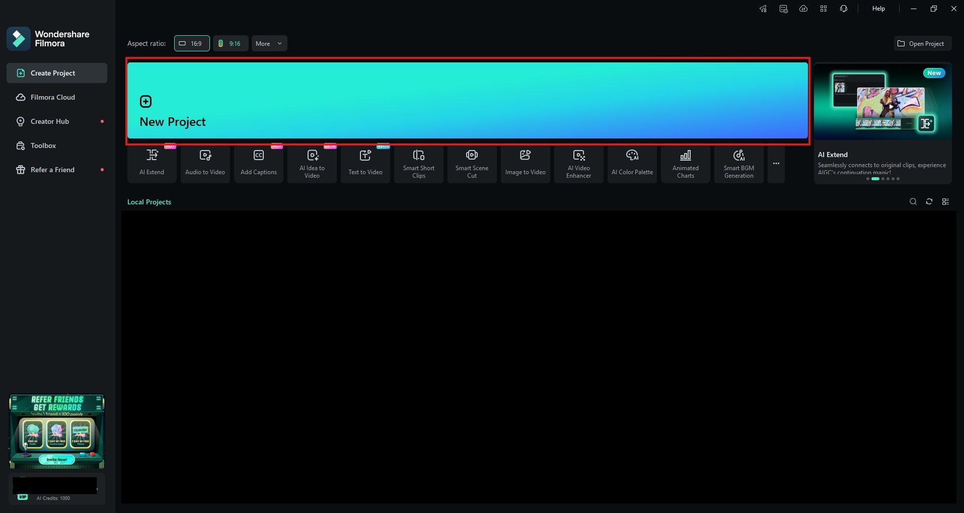Start a New Project
964x513 pixels.
point(468,100)
